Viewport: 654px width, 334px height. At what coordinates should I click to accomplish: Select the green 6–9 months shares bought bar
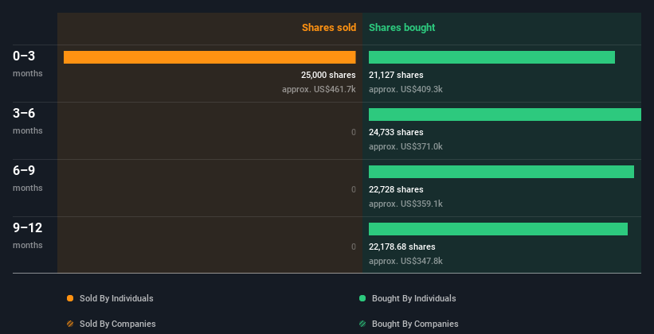pyautogui.click(x=501, y=172)
